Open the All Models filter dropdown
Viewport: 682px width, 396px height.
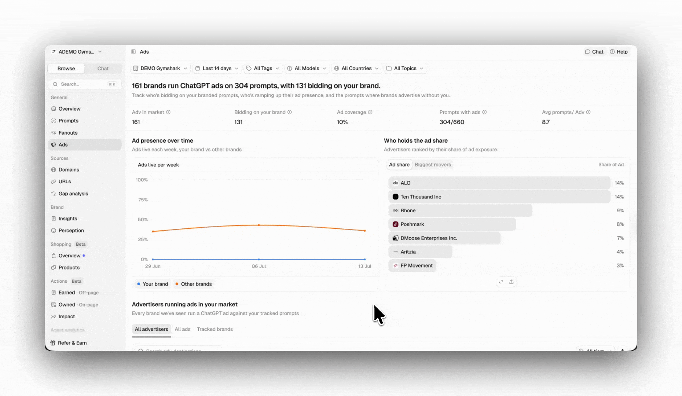pyautogui.click(x=307, y=69)
